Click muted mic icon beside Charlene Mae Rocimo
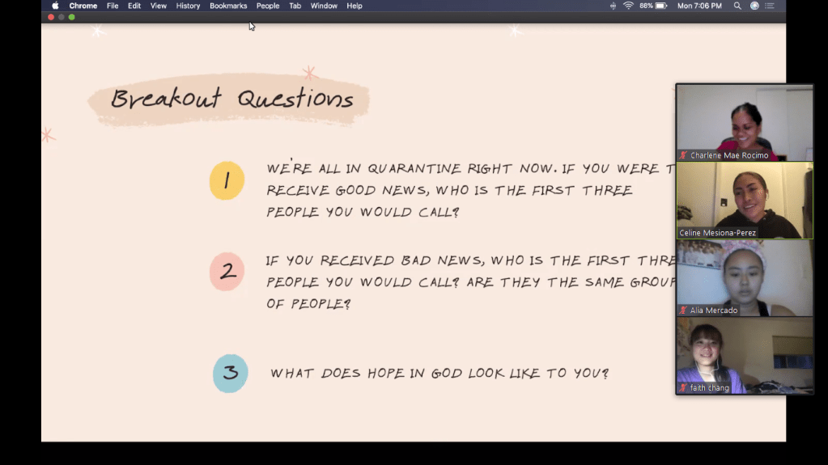 click(x=684, y=155)
